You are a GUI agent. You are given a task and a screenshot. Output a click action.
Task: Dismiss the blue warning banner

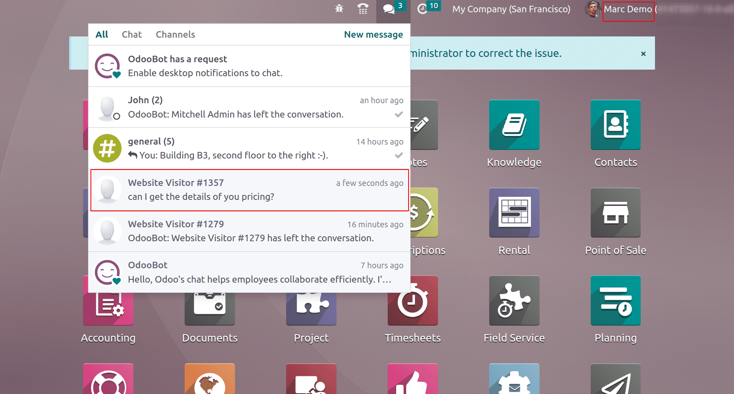tap(643, 54)
